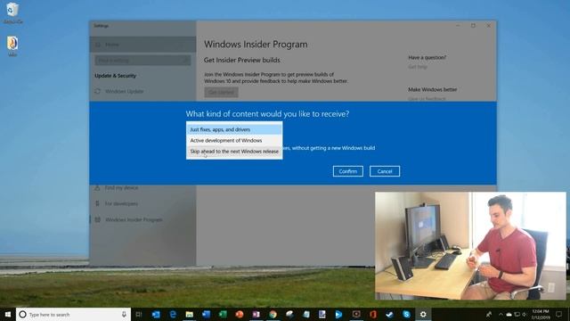
Task: Select 'Windows Insider Program' sidebar item
Action: tap(142, 220)
